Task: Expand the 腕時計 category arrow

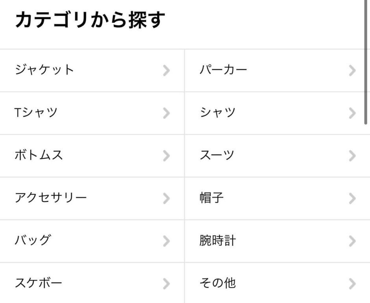Action: (352, 241)
